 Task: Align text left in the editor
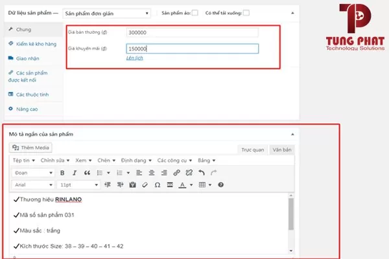(139, 173)
